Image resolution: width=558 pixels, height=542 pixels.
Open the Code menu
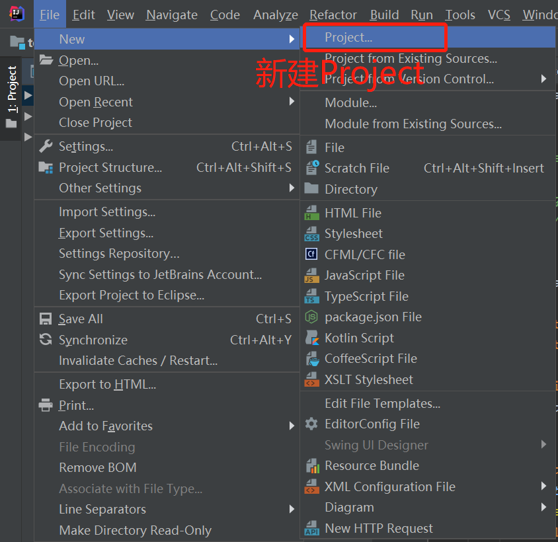225,15
